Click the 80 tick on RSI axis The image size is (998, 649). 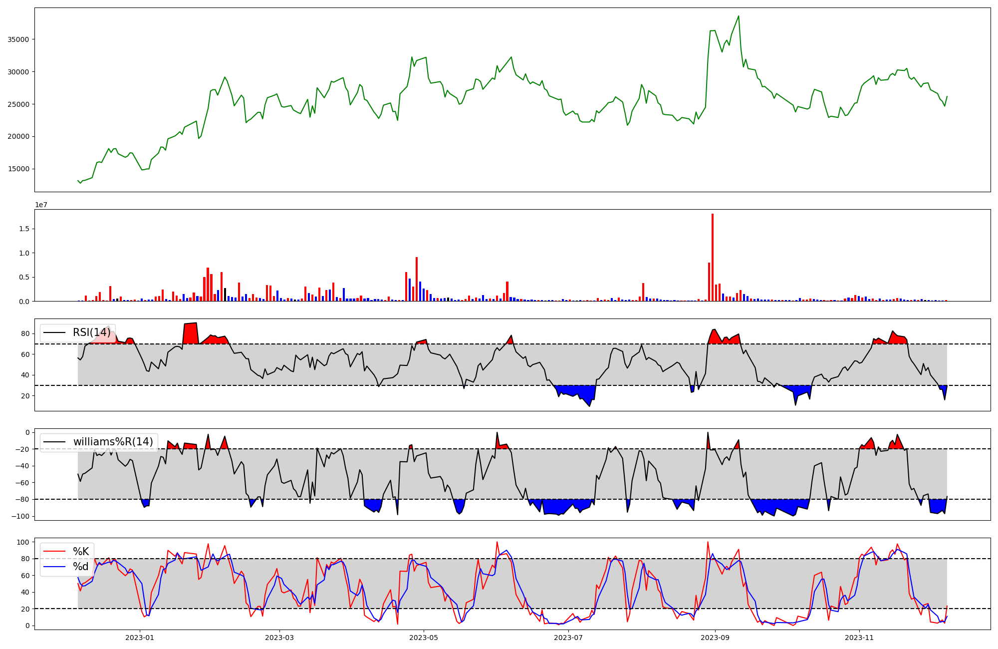coord(25,333)
